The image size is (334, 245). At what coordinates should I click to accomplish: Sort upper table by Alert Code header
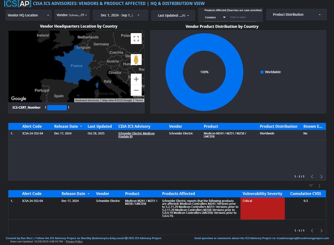32,127
